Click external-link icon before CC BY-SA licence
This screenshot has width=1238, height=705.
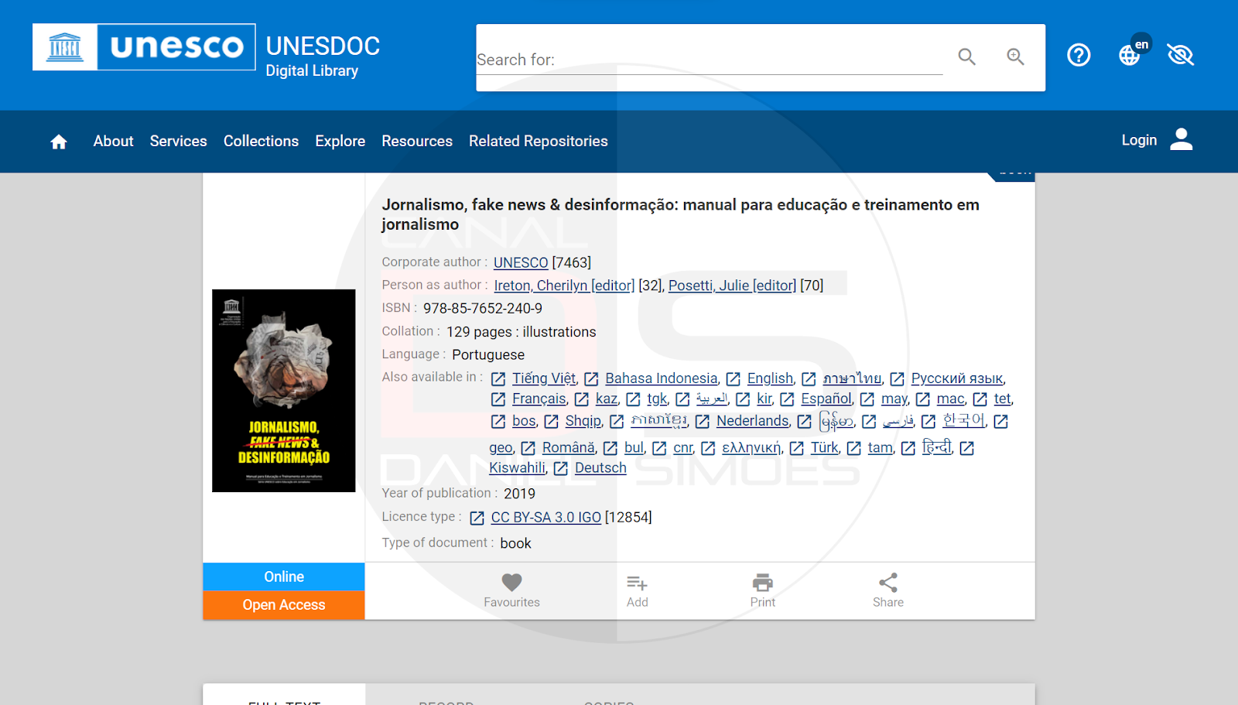point(477,518)
